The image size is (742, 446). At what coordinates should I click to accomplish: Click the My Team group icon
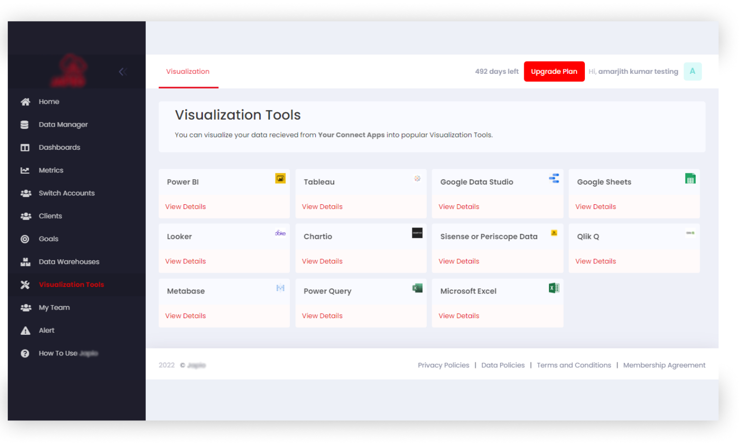(26, 308)
